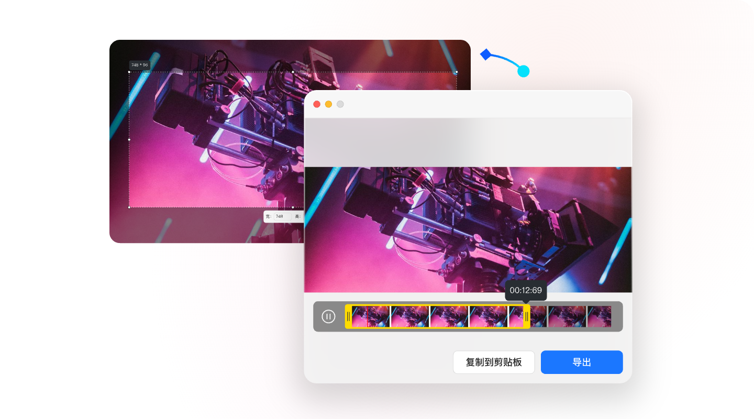Click the 00:12:69 timestamp tooltip

click(x=526, y=290)
